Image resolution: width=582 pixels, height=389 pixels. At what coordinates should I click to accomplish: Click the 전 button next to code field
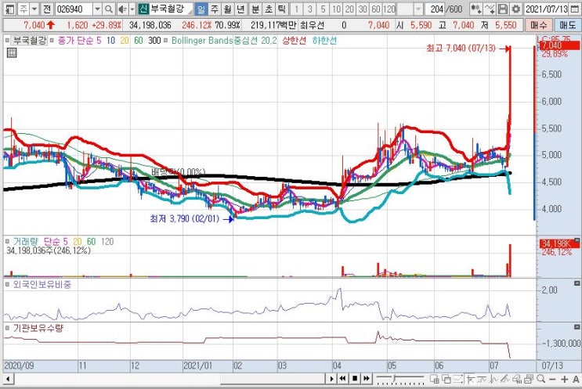[47, 9]
